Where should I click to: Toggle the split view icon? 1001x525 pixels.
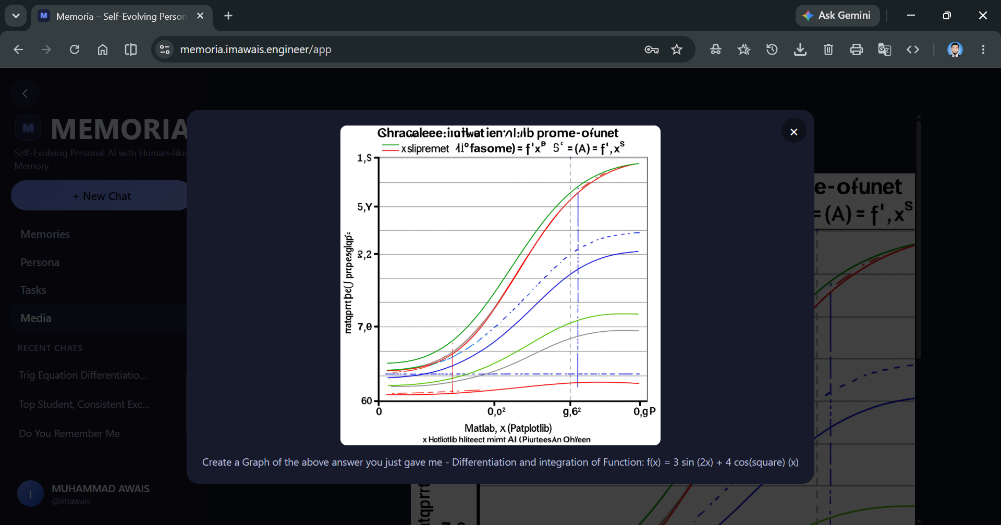pyautogui.click(x=131, y=49)
